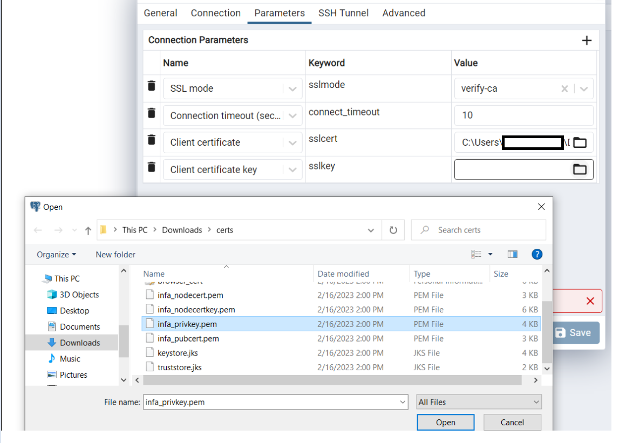Click the Search certs field
Screen dimensions: 619x443
coord(479,230)
